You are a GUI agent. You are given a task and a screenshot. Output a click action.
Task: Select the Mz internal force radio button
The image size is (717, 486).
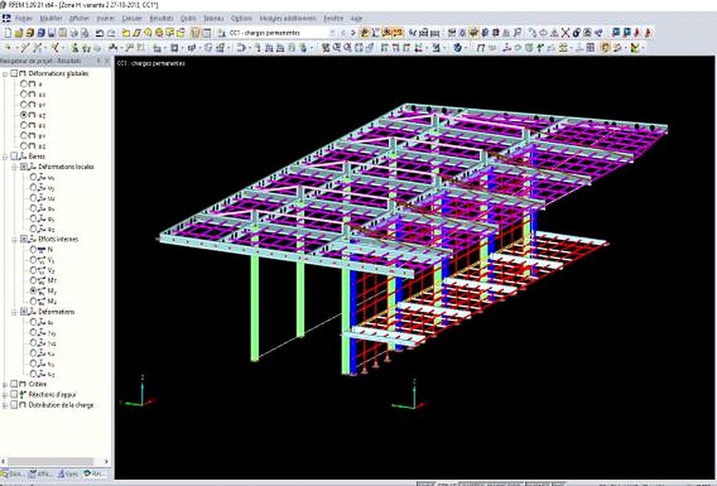click(x=33, y=301)
